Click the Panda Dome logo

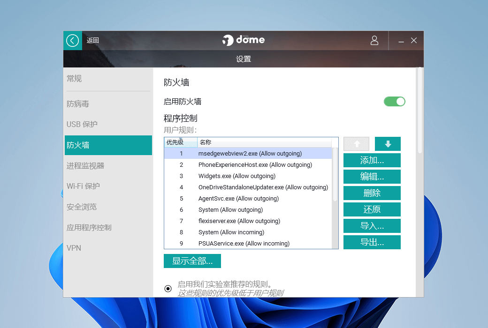click(244, 40)
